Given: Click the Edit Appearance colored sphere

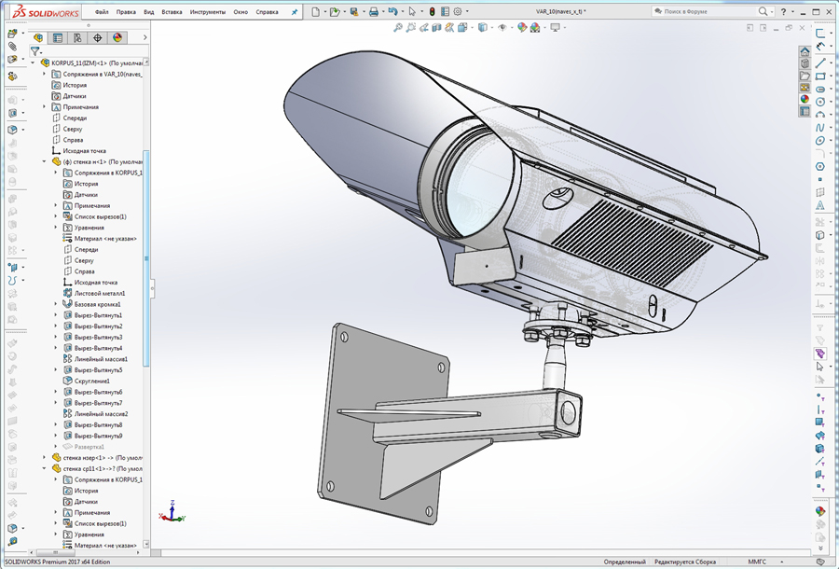Looking at the screenshot, I should click(x=521, y=28).
